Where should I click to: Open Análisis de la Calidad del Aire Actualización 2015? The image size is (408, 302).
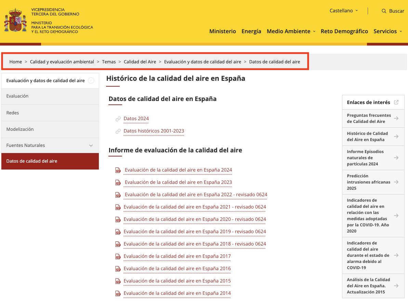click(373, 286)
